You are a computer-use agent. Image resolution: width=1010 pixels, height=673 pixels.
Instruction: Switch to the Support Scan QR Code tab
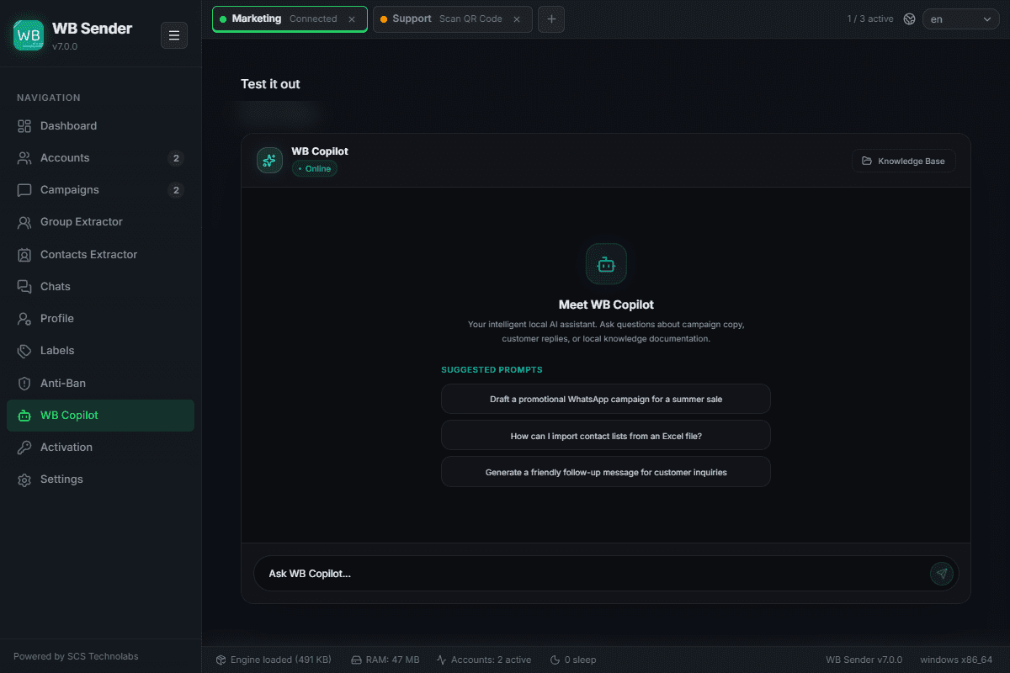point(452,19)
